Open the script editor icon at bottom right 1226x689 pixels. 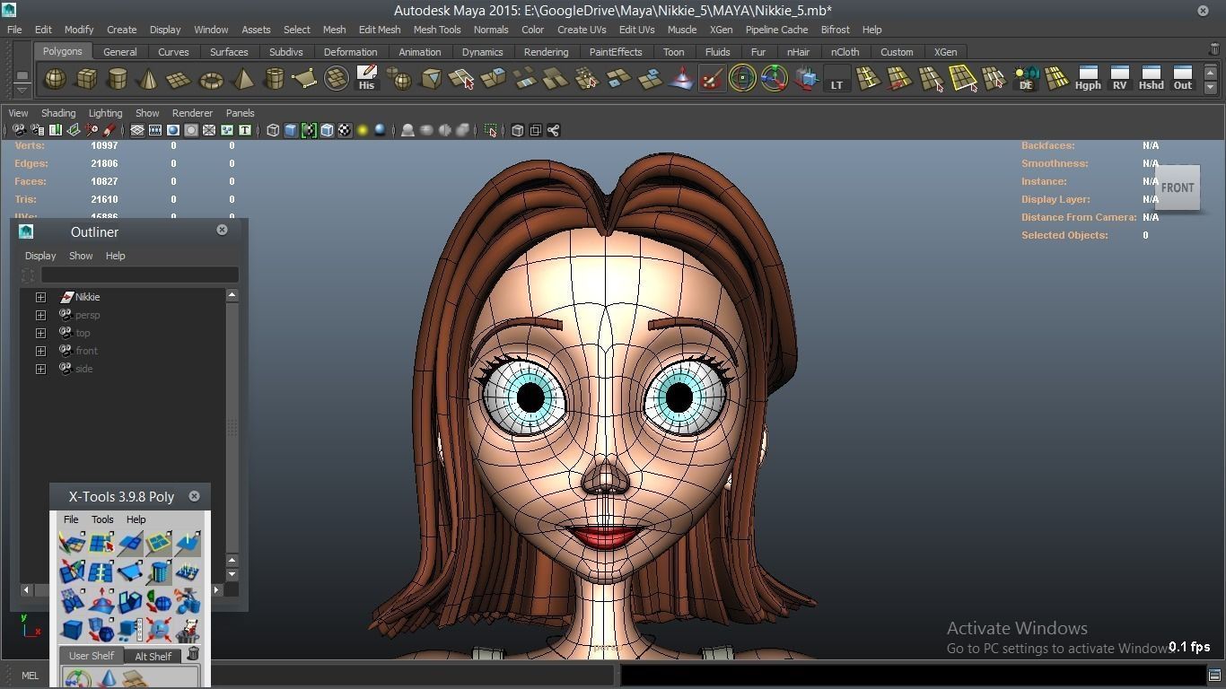coord(1214,676)
